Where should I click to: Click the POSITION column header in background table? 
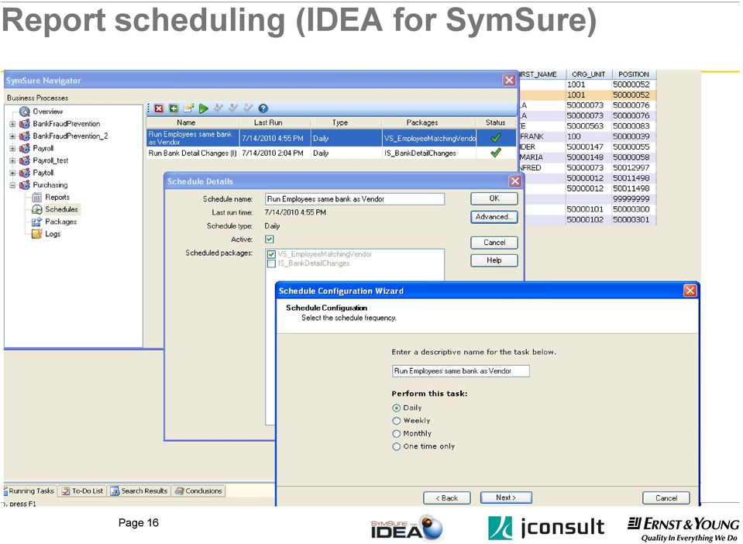tap(634, 74)
